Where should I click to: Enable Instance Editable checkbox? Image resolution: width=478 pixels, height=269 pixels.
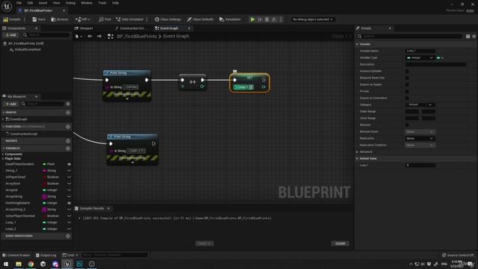(407, 71)
